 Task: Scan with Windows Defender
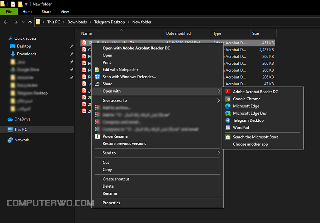(x=129, y=77)
